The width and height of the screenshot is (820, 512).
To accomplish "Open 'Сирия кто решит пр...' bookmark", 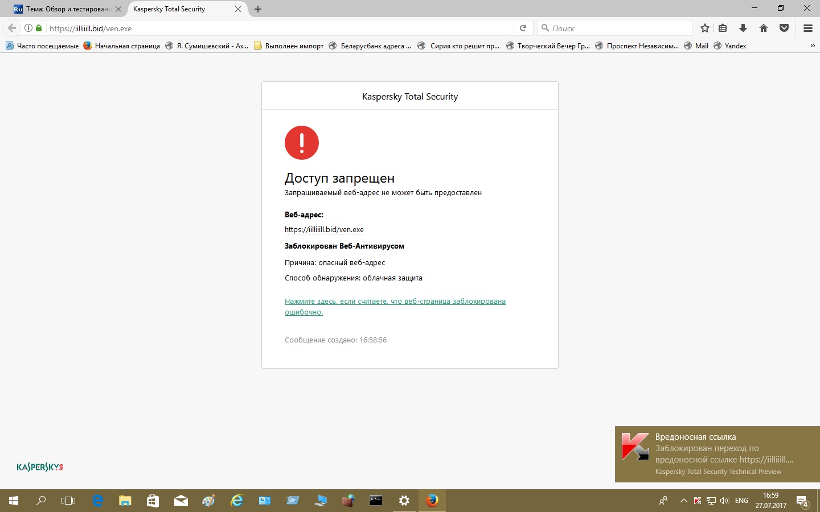I will 459,46.
